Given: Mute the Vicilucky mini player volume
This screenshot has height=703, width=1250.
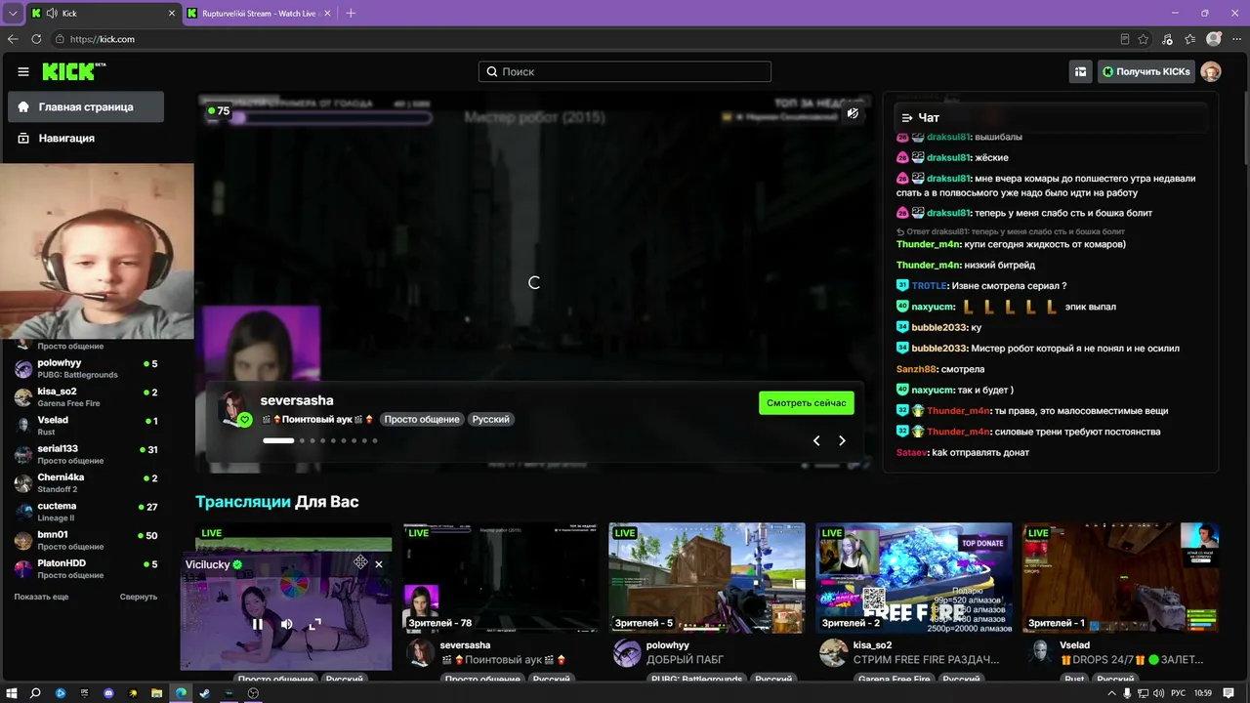Looking at the screenshot, I should [x=286, y=624].
